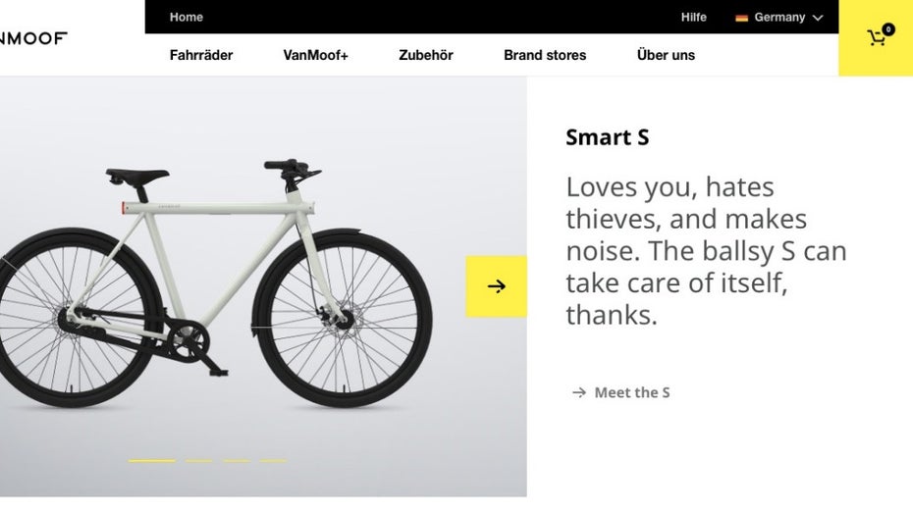Click the Smart S heading
913x513 pixels.
pos(607,137)
